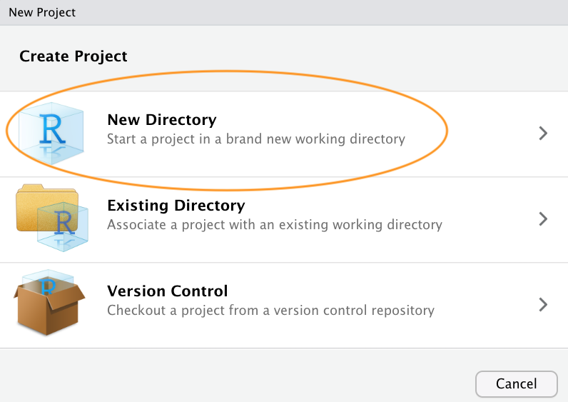This screenshot has height=402, width=568.
Task: Click "Associate a project with an existing working directory"
Action: tap(274, 224)
